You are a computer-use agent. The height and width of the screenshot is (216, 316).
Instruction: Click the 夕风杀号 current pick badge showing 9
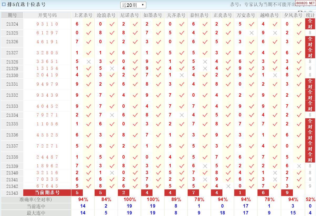tap(287, 193)
